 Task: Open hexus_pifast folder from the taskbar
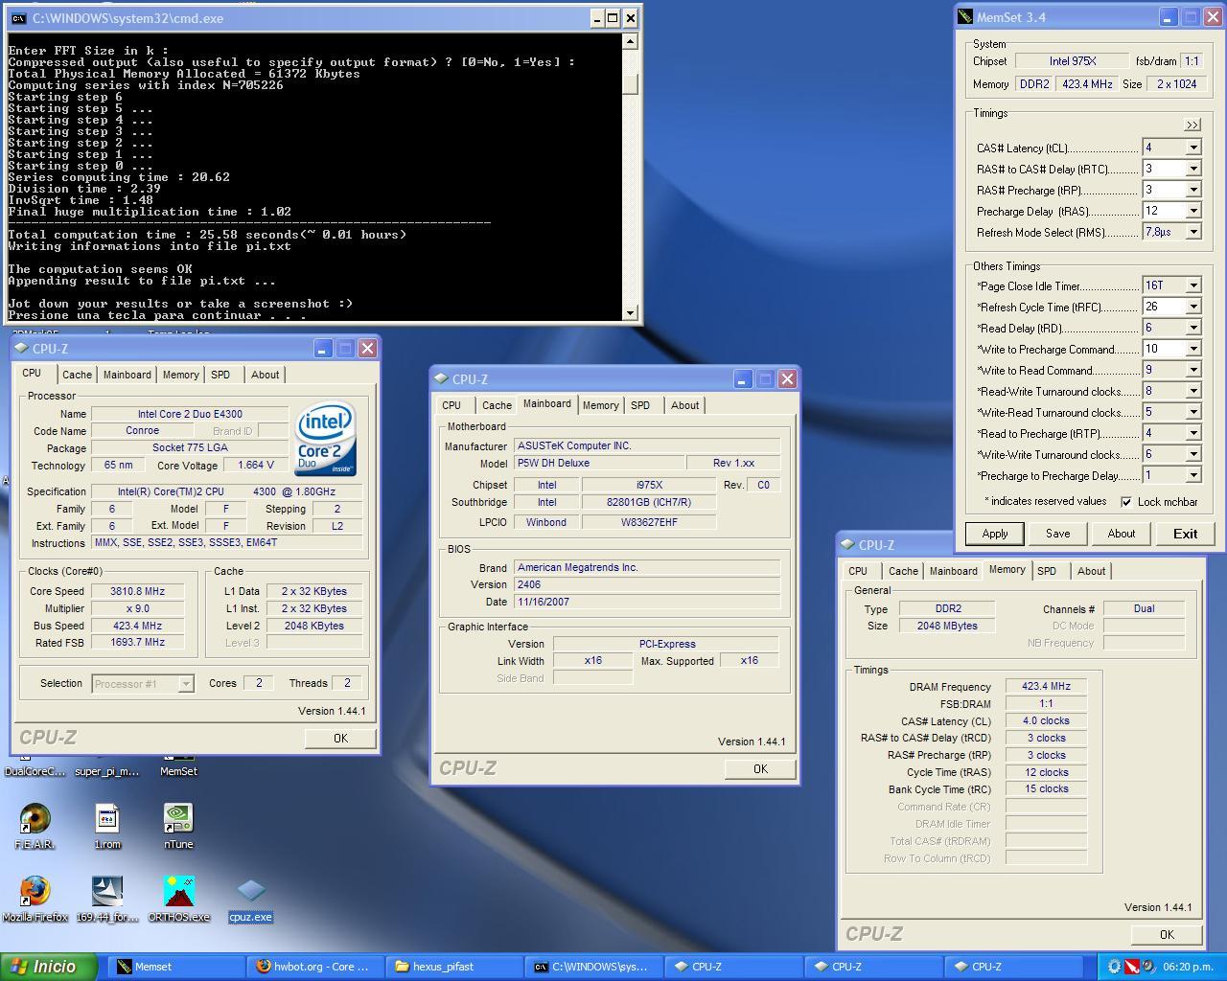[453, 967]
